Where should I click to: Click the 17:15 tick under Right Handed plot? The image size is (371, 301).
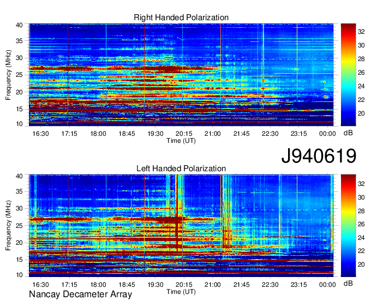69,134
